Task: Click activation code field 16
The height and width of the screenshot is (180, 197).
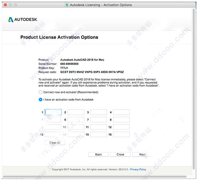Action: tap(122, 134)
